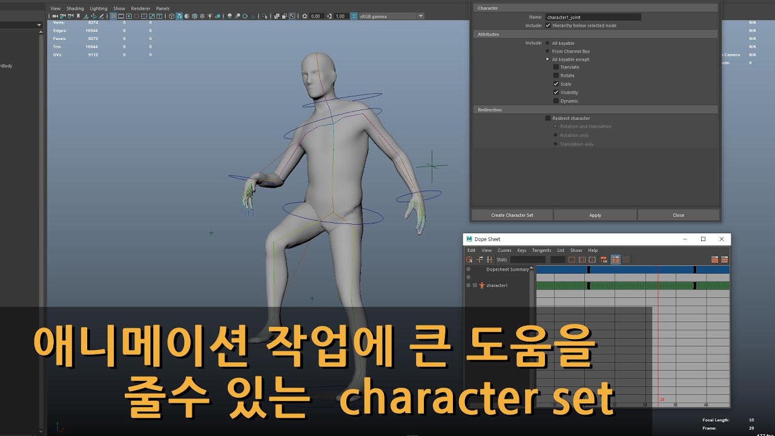Select the All keyable except radio button
This screenshot has height=436, width=775.
pyautogui.click(x=548, y=59)
